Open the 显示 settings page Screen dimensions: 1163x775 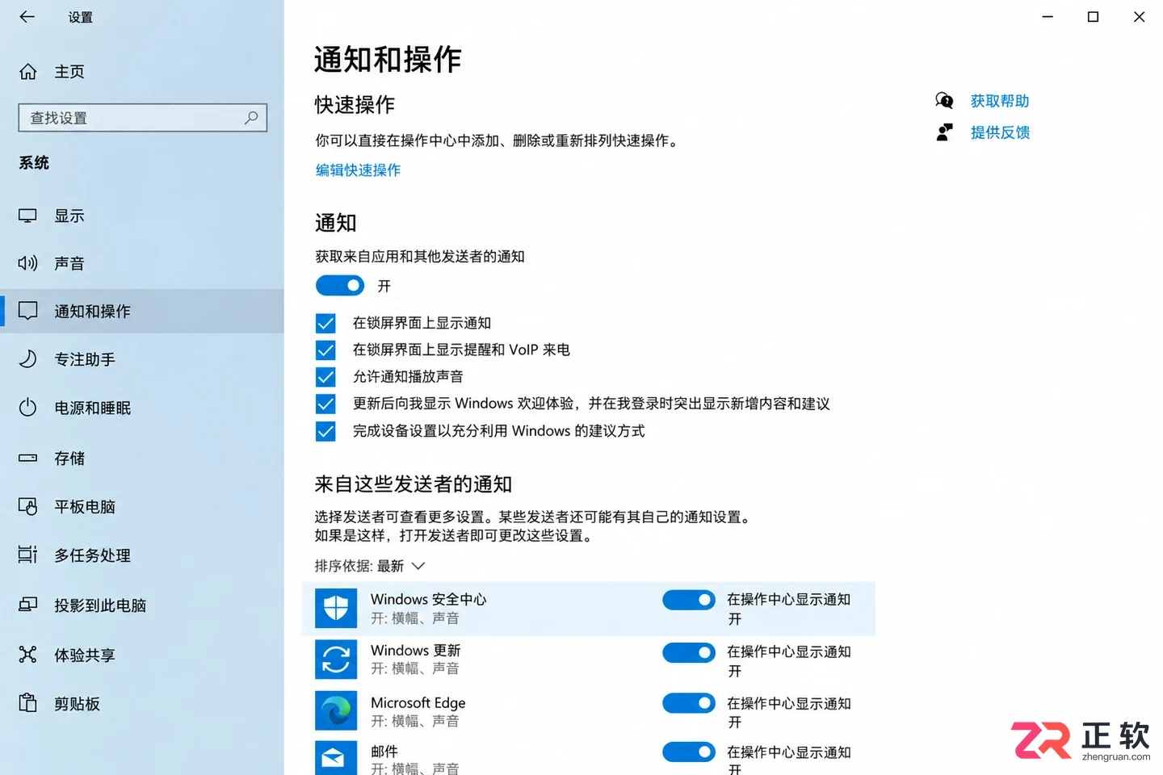point(142,216)
